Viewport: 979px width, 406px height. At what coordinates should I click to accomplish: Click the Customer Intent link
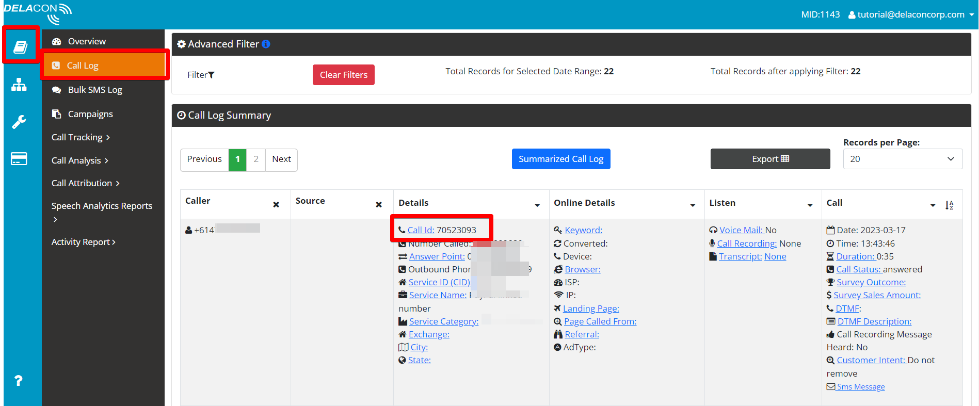[871, 360]
